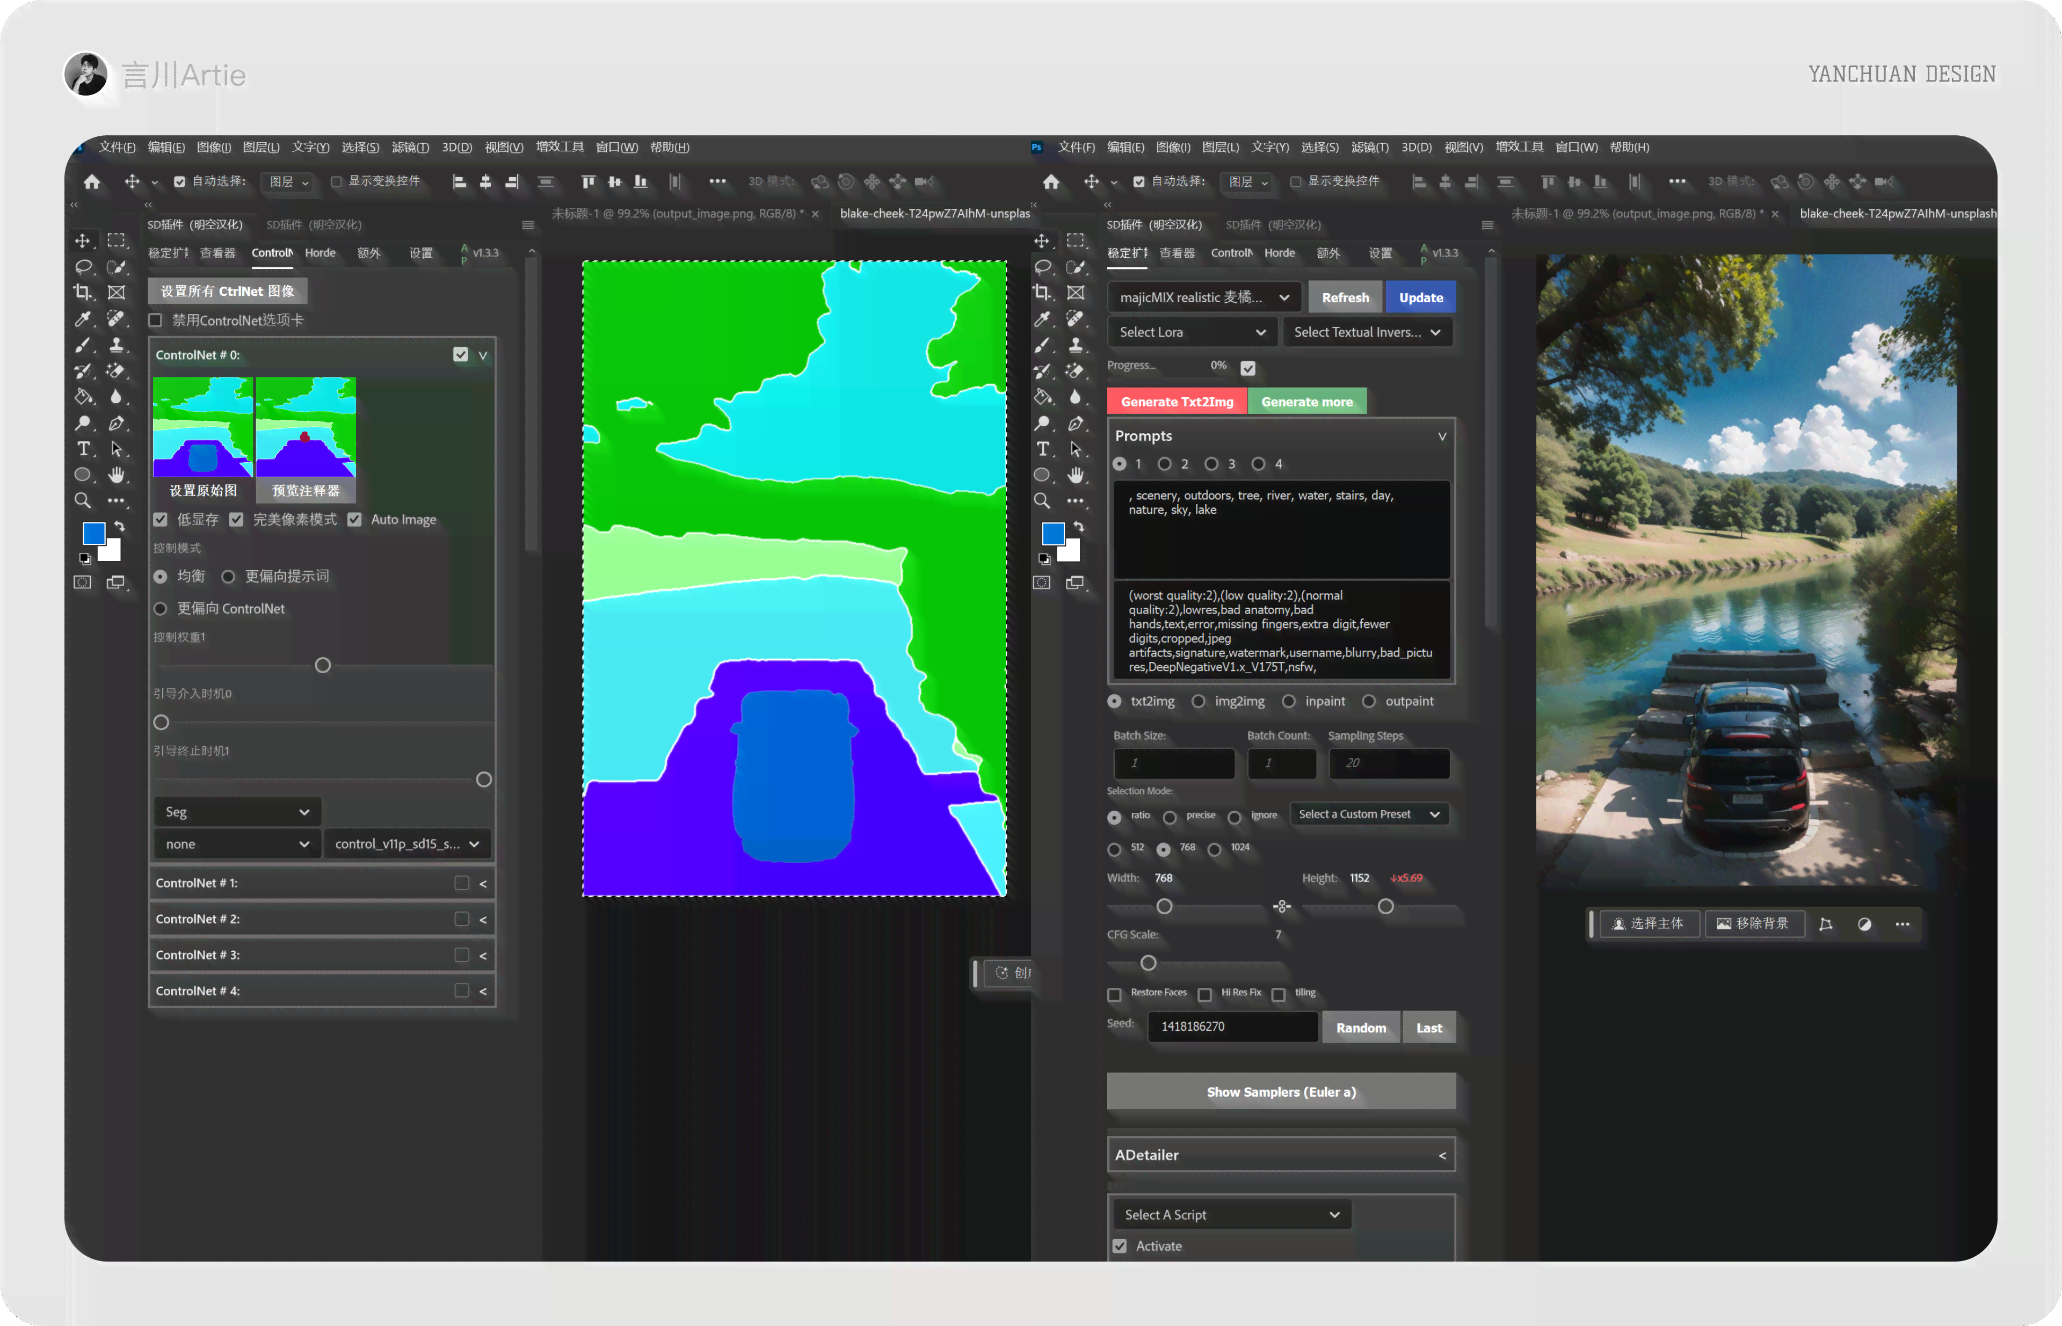Select the Pen tool in left window toolbar
Image resolution: width=2062 pixels, height=1326 pixels.
117,423
